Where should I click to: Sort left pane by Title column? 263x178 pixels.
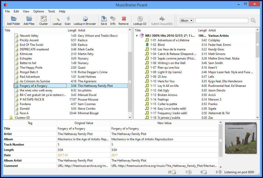35,30
